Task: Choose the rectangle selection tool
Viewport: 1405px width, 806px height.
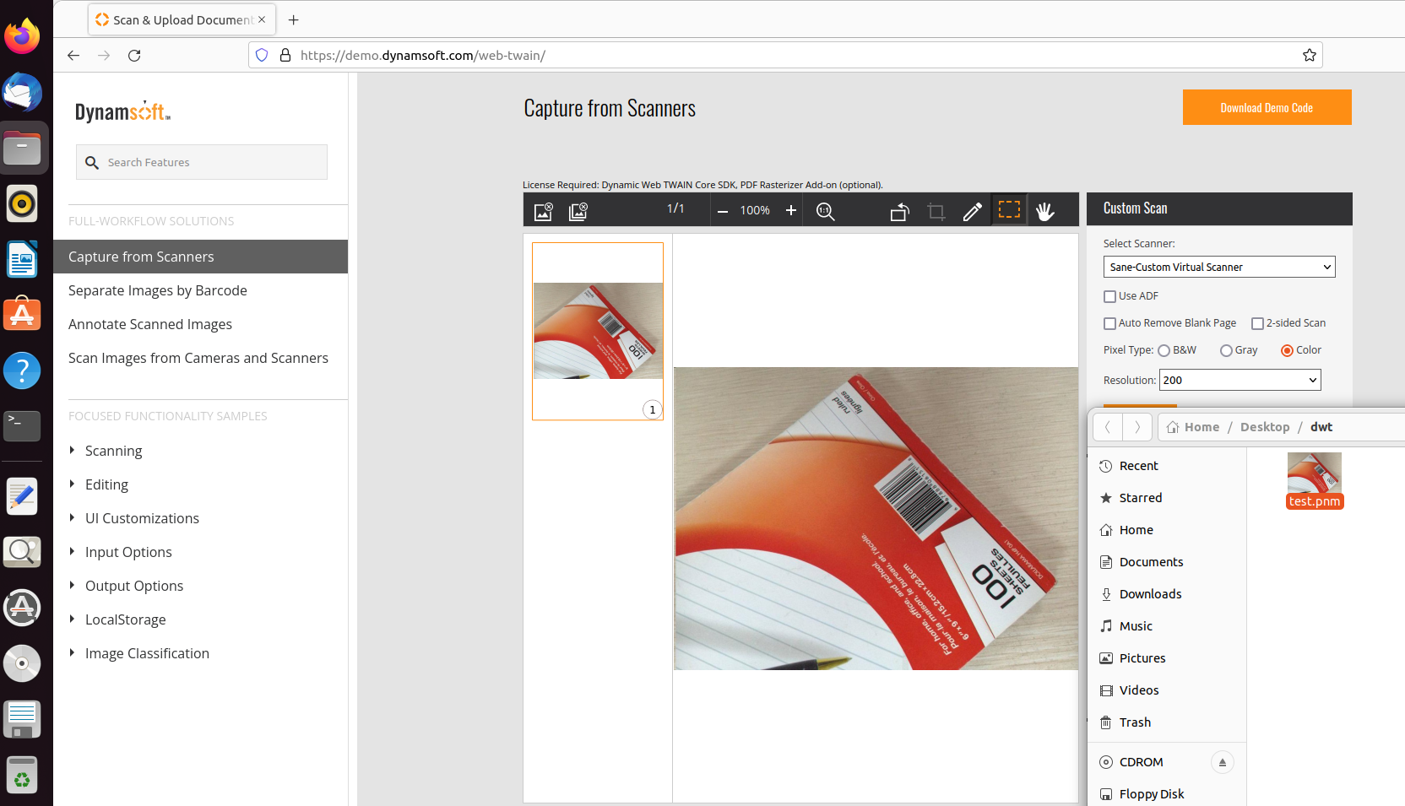Action: (x=1009, y=210)
